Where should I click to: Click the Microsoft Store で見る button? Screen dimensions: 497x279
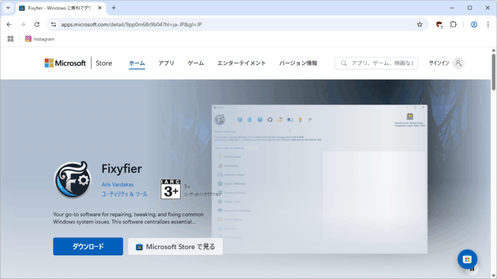175,246
